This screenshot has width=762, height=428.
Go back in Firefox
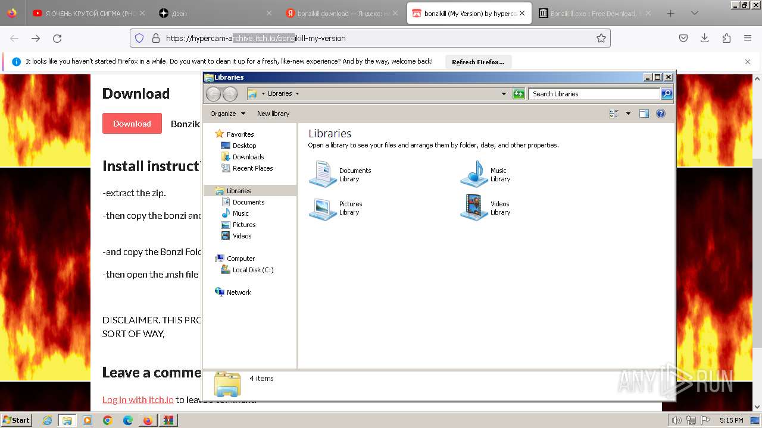point(14,38)
